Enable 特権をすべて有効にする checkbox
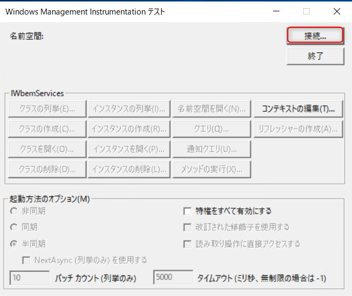The image size is (352, 296). tap(188, 211)
